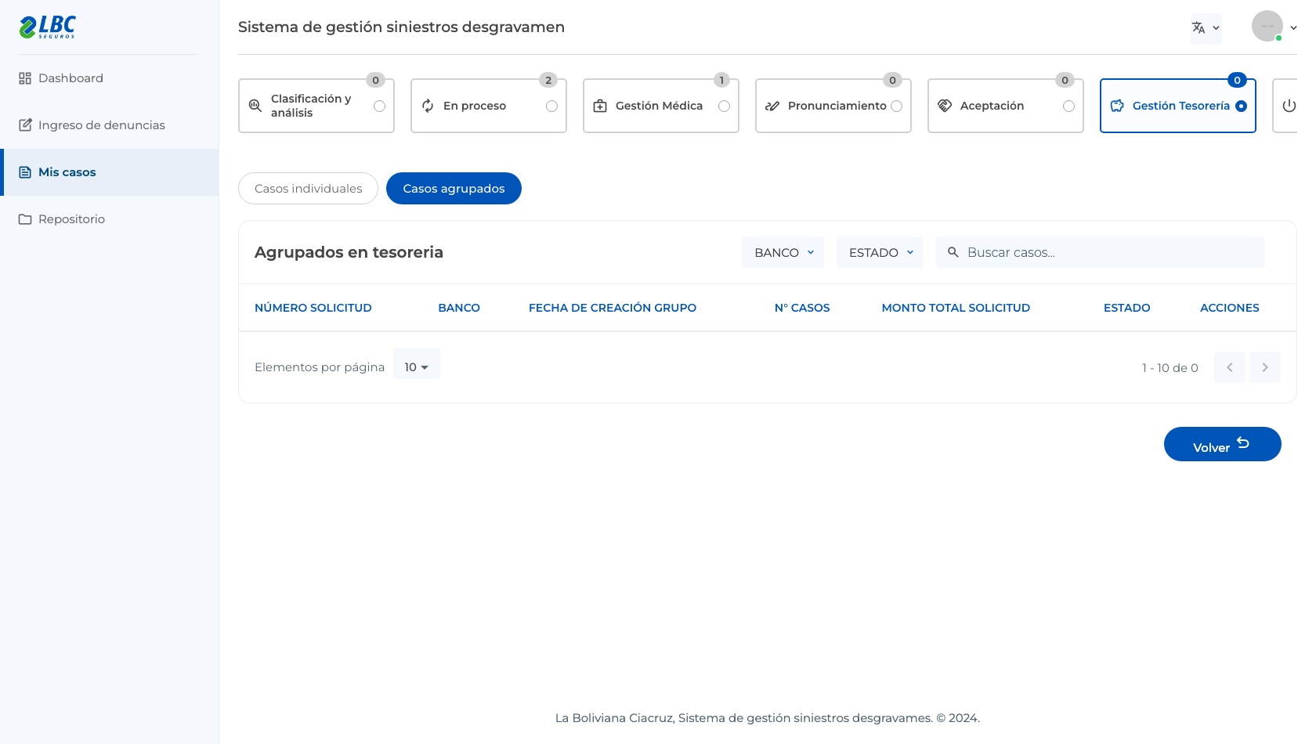Click the LBC Seguros logo
This screenshot has width=1316, height=744.
pyautogui.click(x=48, y=27)
